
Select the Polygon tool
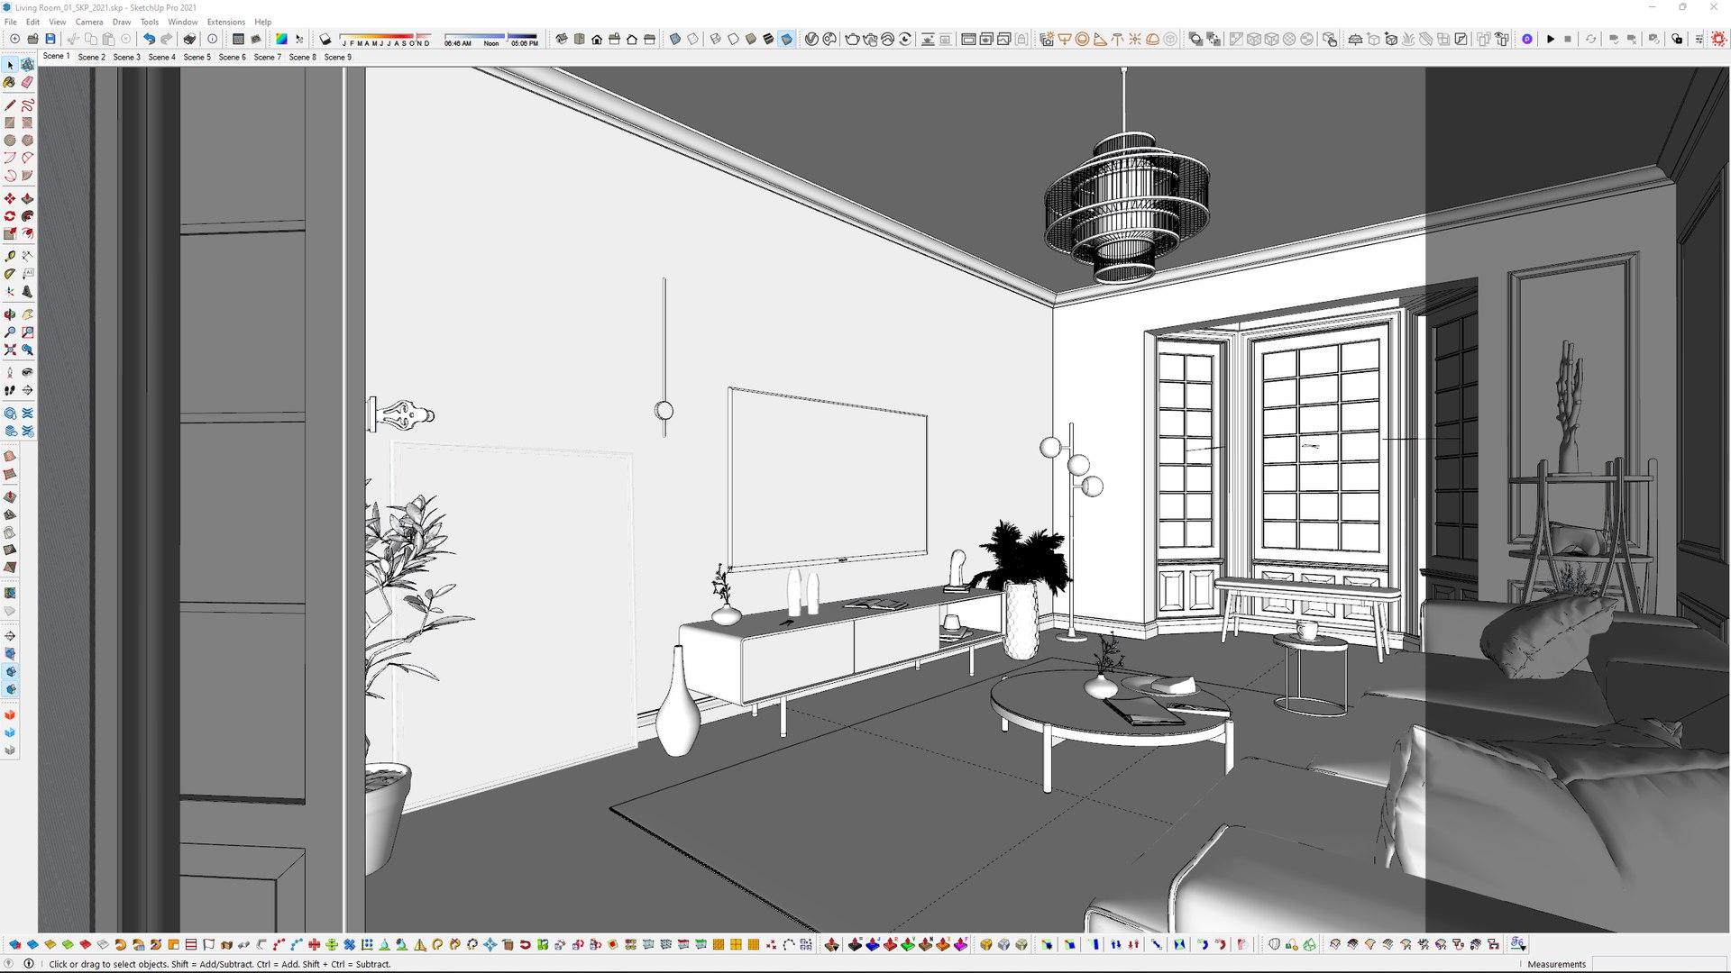coord(27,141)
